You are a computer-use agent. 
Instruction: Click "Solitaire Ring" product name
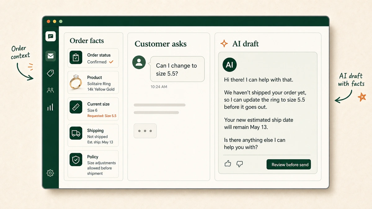tap(99, 84)
